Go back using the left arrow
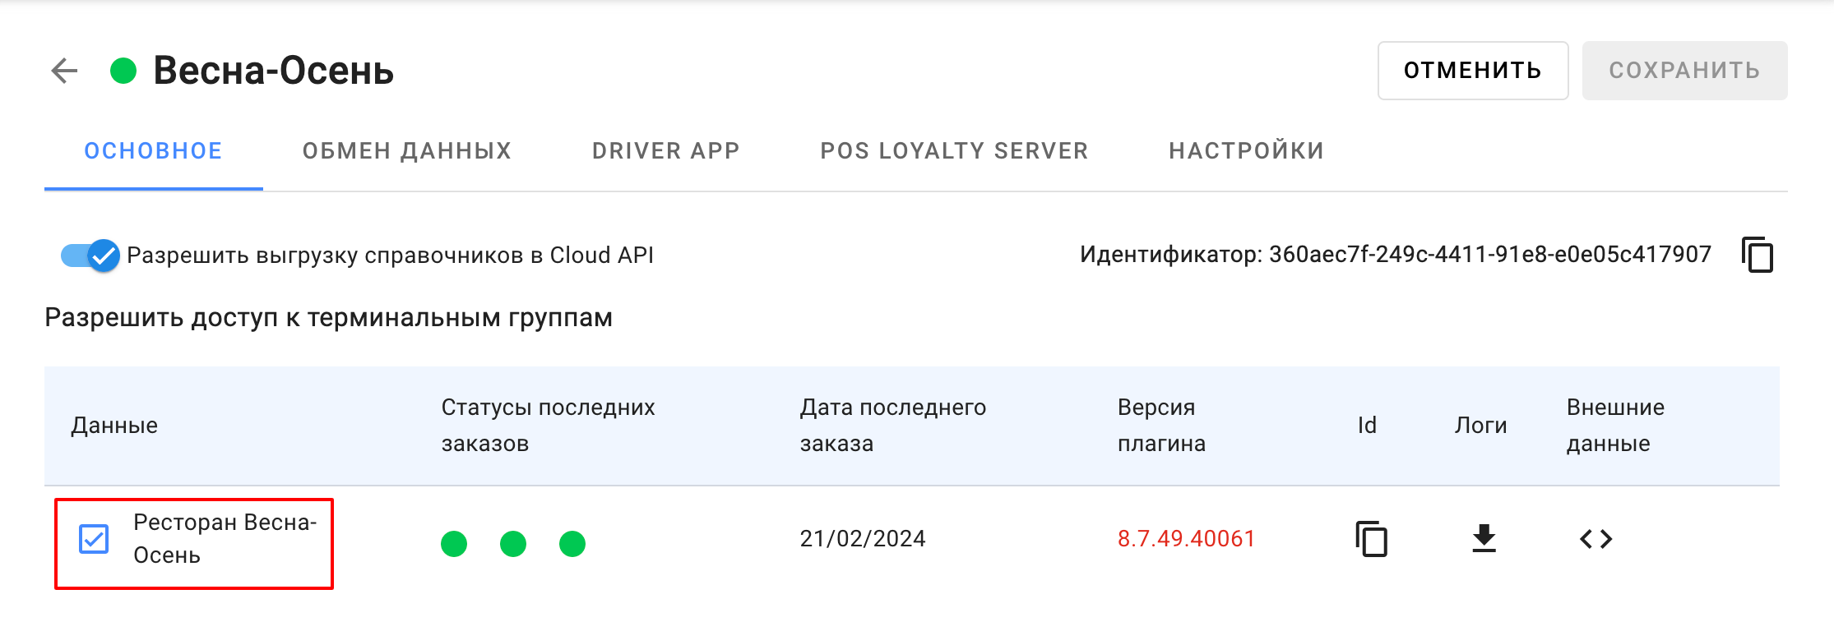Image resolution: width=1834 pixels, height=631 pixels. pos(64,71)
